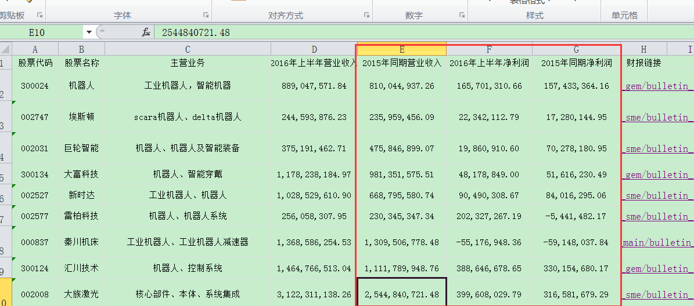Click header cell 2015年同期营业收入
This screenshot has width=694, height=306.
pos(402,63)
